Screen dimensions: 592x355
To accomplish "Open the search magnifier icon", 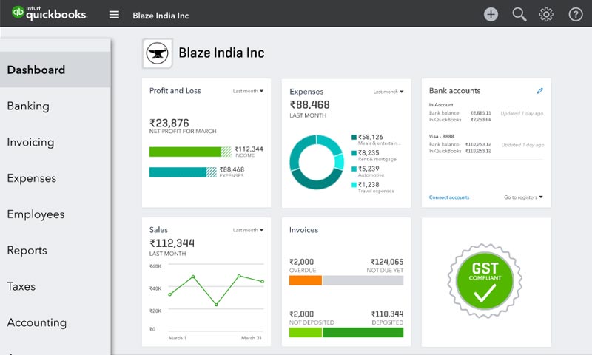I will click(x=519, y=14).
